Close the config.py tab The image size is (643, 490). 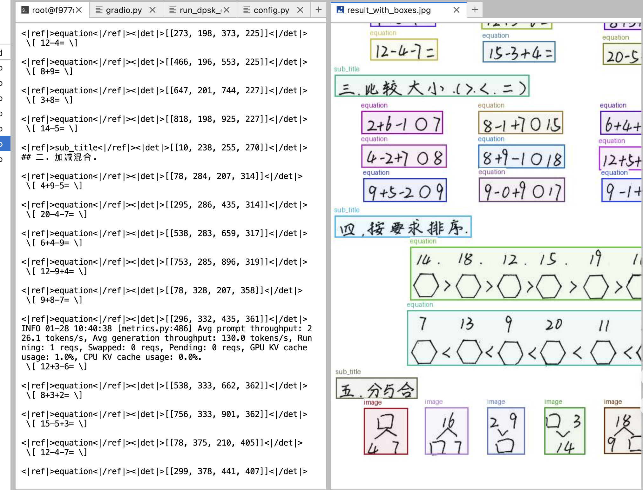tap(300, 10)
